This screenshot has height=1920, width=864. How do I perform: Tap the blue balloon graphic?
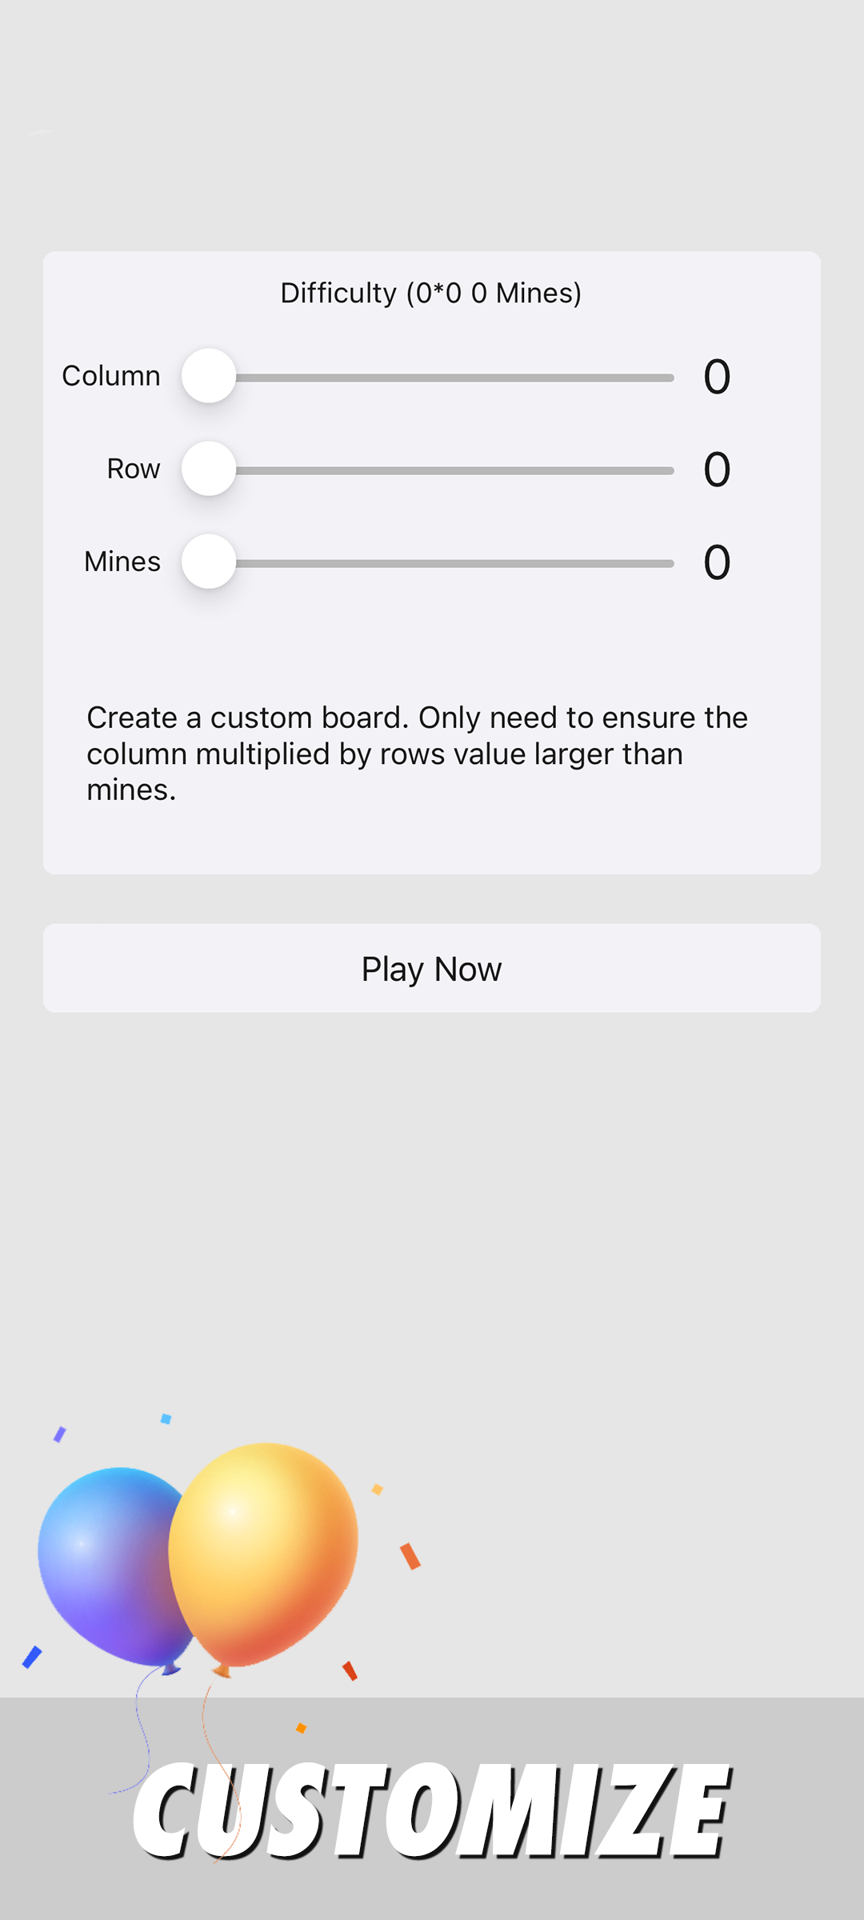click(112, 1568)
